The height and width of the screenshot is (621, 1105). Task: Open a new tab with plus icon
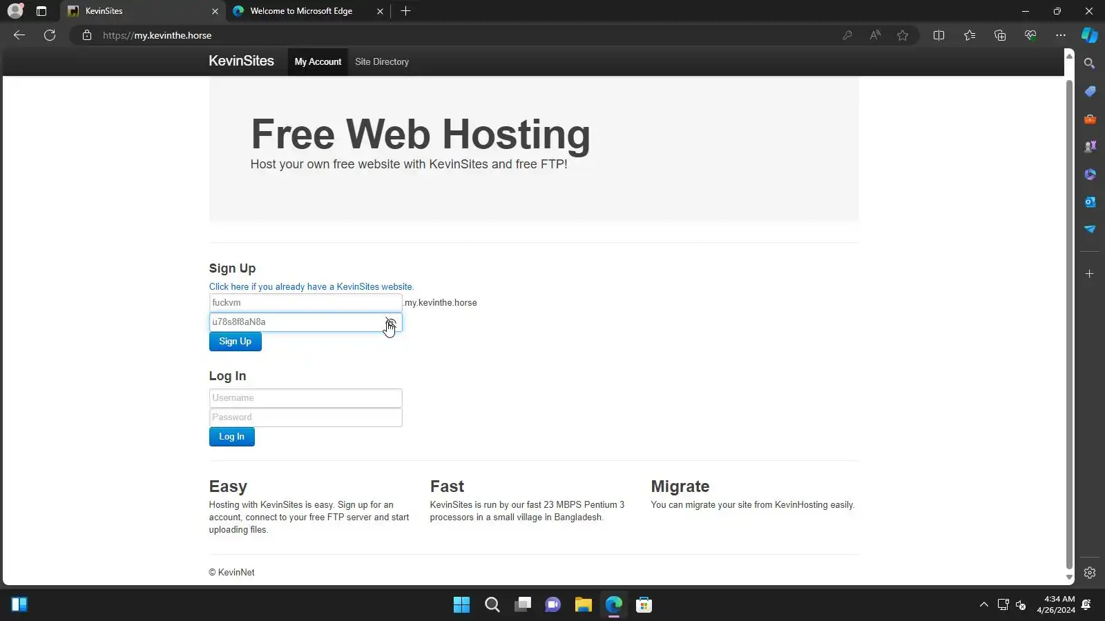coord(405,11)
